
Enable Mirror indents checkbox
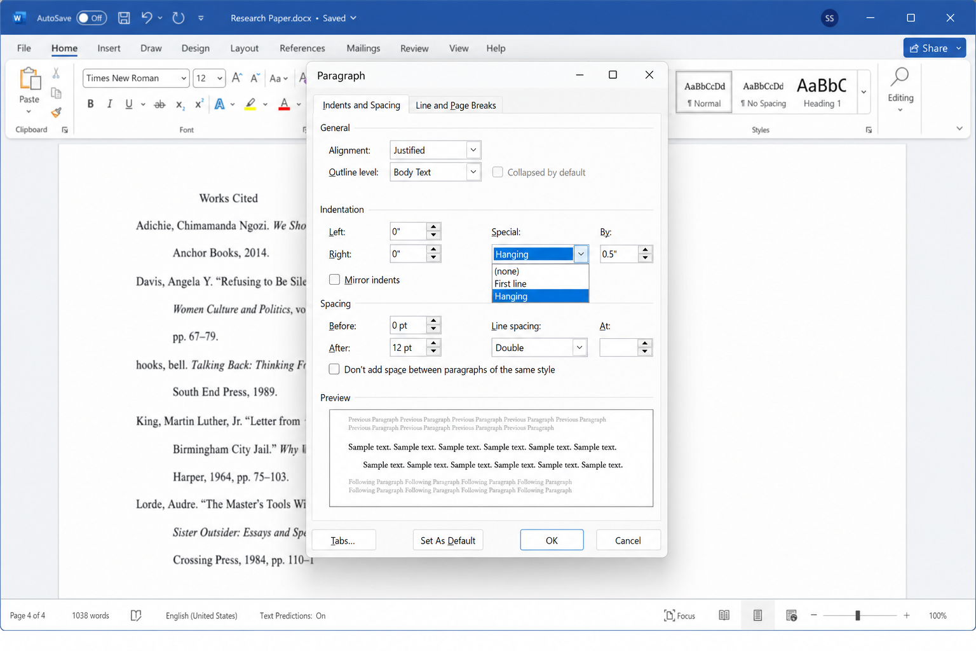pos(334,280)
